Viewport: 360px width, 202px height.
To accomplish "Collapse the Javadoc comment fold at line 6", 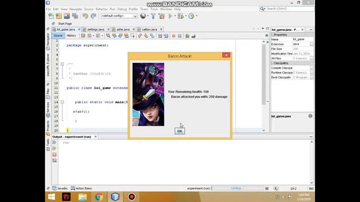I will tap(62, 64).
